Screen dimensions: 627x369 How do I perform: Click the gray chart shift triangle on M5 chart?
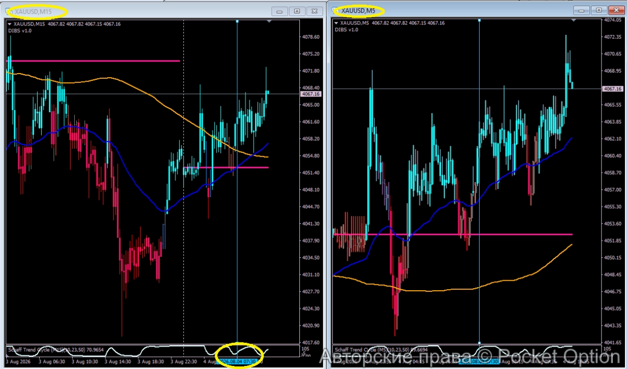coord(573,20)
